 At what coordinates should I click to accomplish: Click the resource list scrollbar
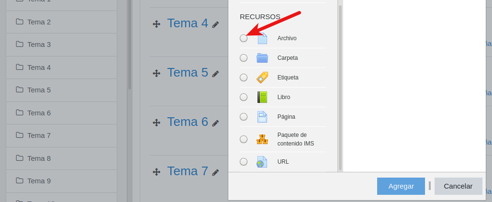(x=340, y=86)
